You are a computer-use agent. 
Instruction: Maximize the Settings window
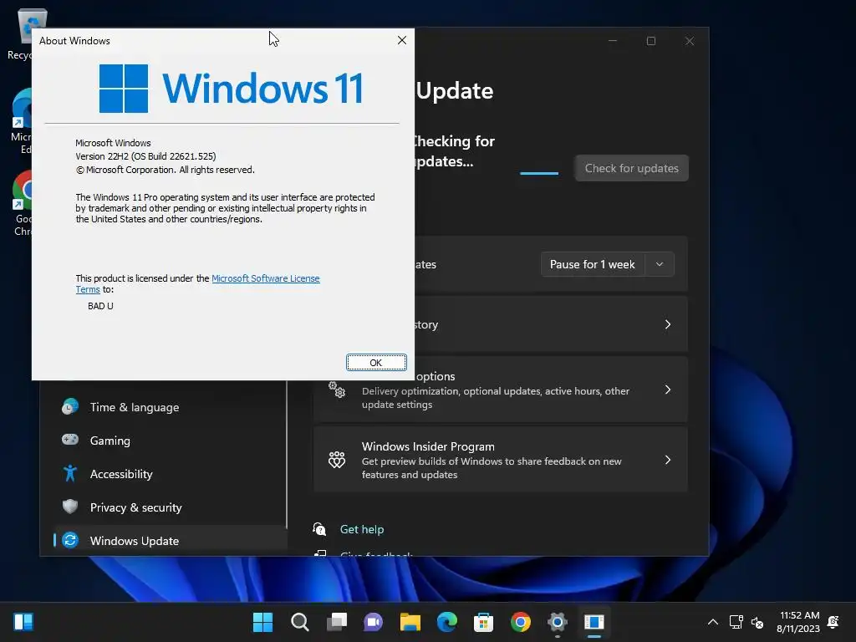tap(650, 41)
